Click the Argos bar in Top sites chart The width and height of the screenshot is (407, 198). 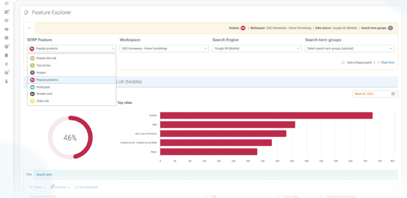[x=209, y=152]
